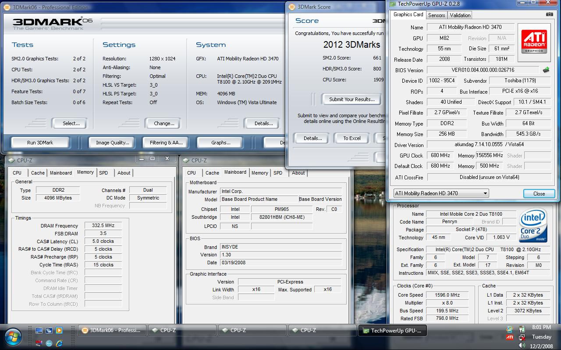561x350 pixels.
Task: Click the BIOS save chip icon in GPU-Z
Action: point(546,70)
